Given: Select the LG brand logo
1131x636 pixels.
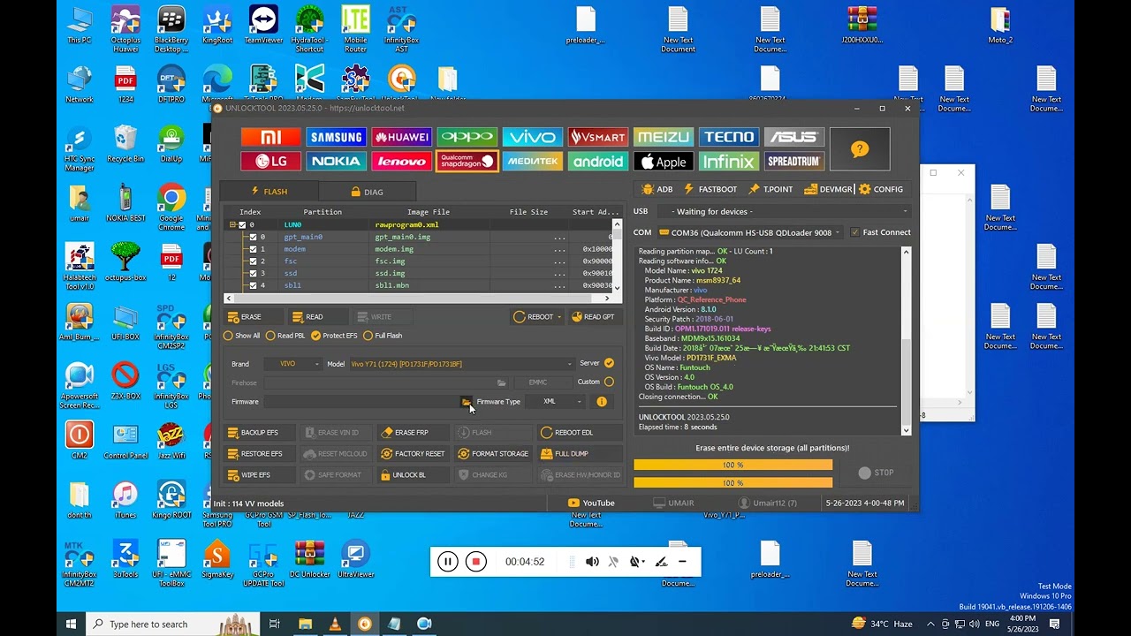Looking at the screenshot, I should pos(271,162).
